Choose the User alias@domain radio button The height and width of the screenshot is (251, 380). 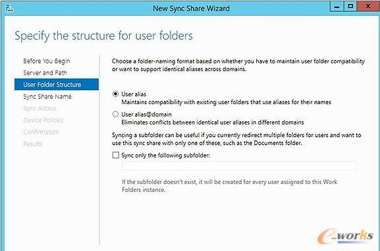click(x=116, y=114)
